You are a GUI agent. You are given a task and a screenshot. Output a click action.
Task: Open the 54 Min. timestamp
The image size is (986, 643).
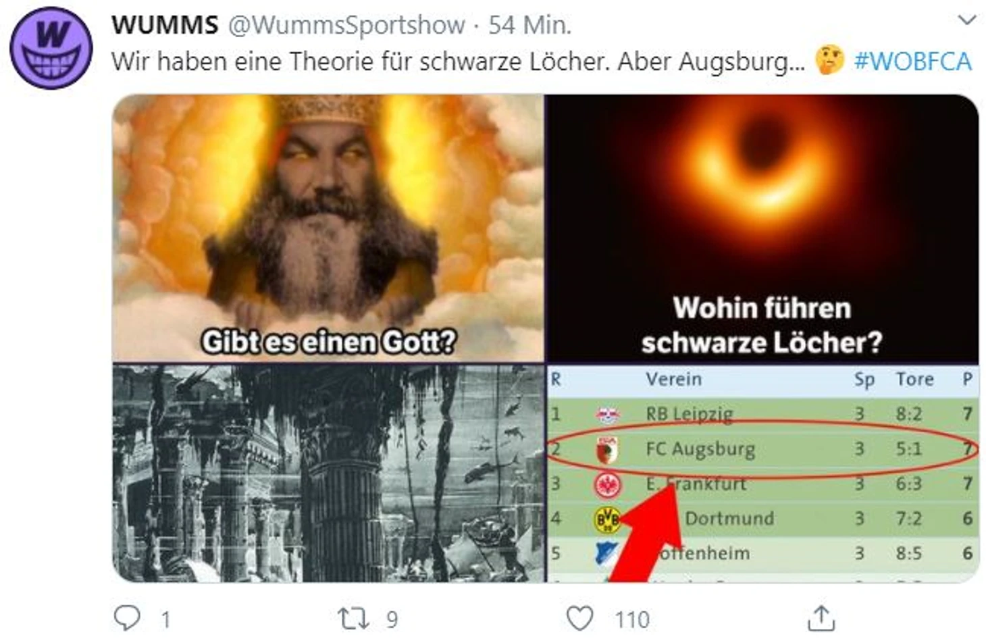tap(529, 25)
